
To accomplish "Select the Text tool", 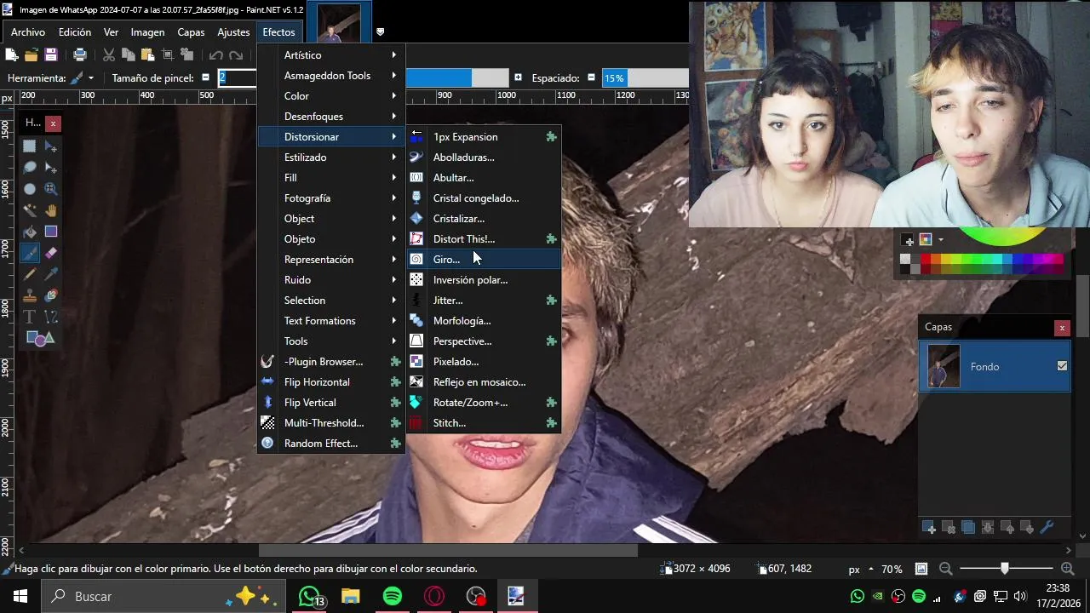I will 30,317.
